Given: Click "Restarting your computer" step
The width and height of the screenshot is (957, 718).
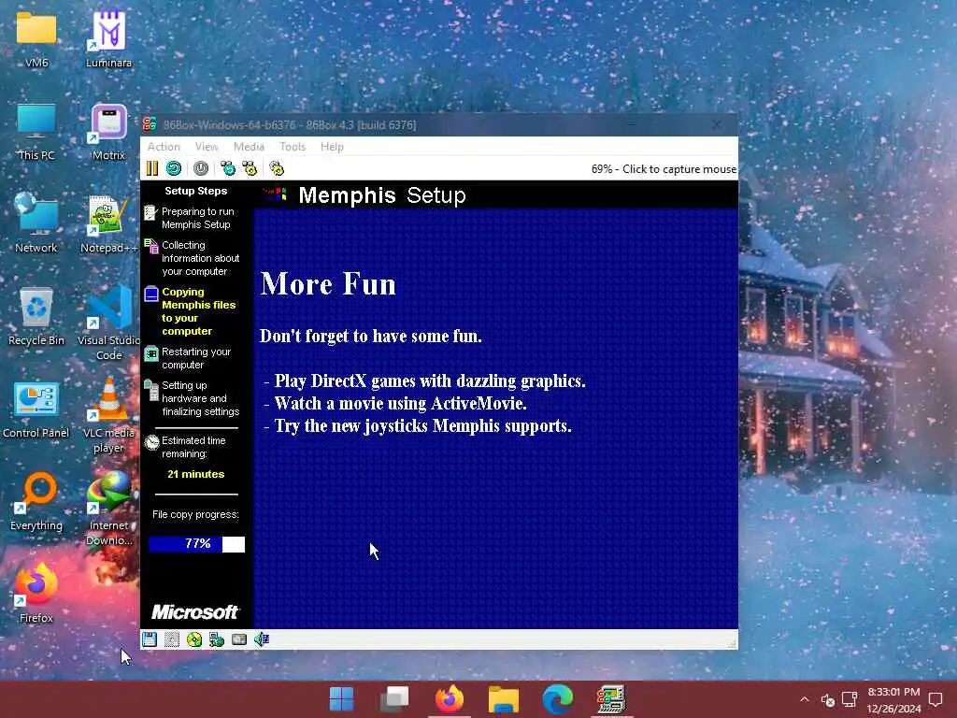Looking at the screenshot, I should [196, 358].
